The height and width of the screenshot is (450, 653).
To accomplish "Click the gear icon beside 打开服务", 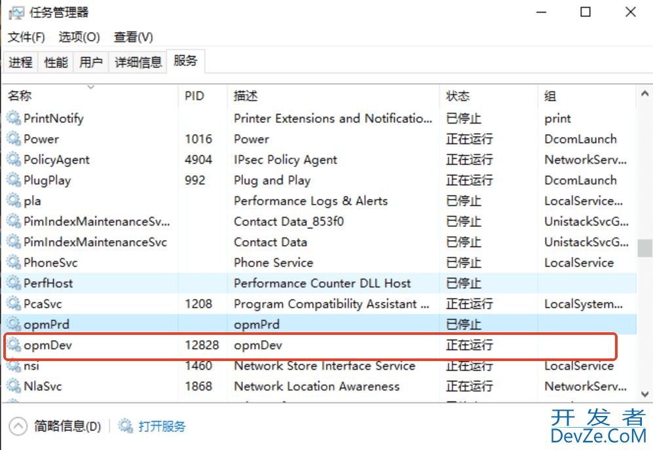I will coord(126,425).
